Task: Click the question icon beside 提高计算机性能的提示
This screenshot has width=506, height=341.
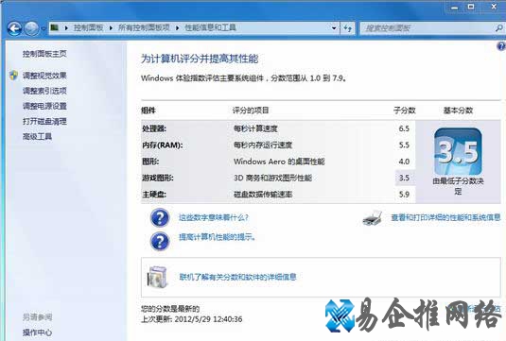Action: [x=160, y=241]
